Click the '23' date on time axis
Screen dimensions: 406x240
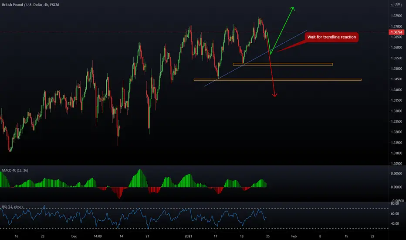pos(43,237)
